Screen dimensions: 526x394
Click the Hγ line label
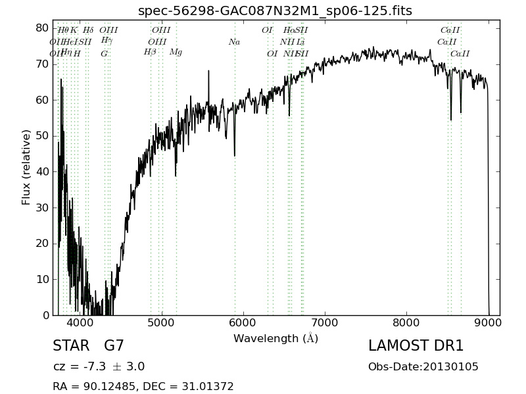[107, 41]
